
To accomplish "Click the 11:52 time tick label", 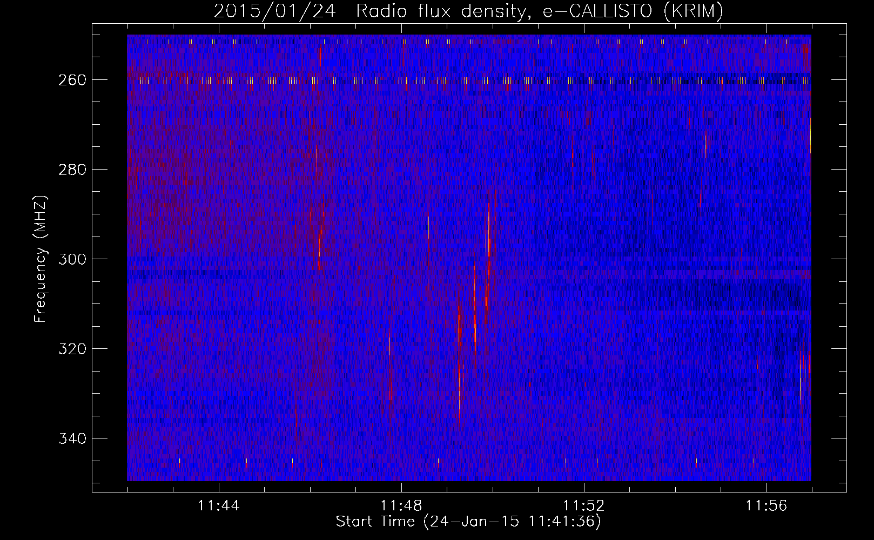I will coord(584,506).
